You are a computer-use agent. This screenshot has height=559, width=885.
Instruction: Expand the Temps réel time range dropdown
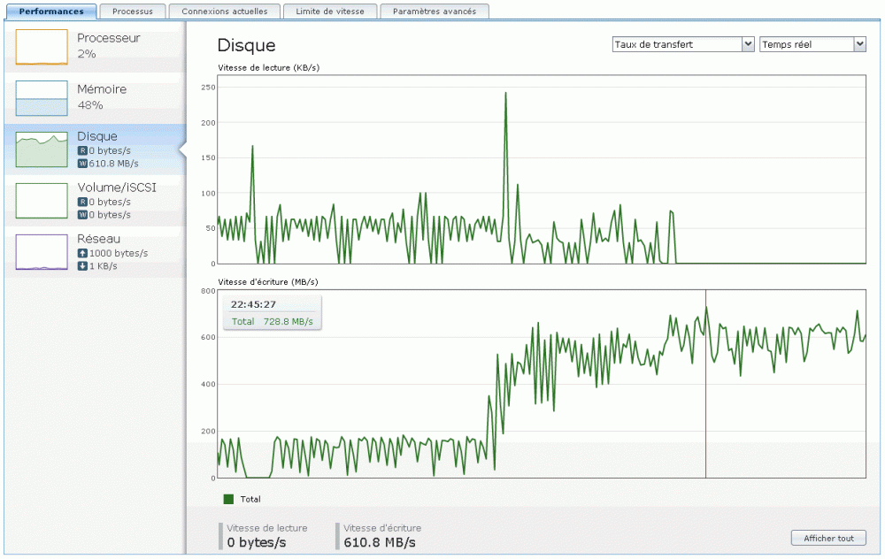point(812,44)
